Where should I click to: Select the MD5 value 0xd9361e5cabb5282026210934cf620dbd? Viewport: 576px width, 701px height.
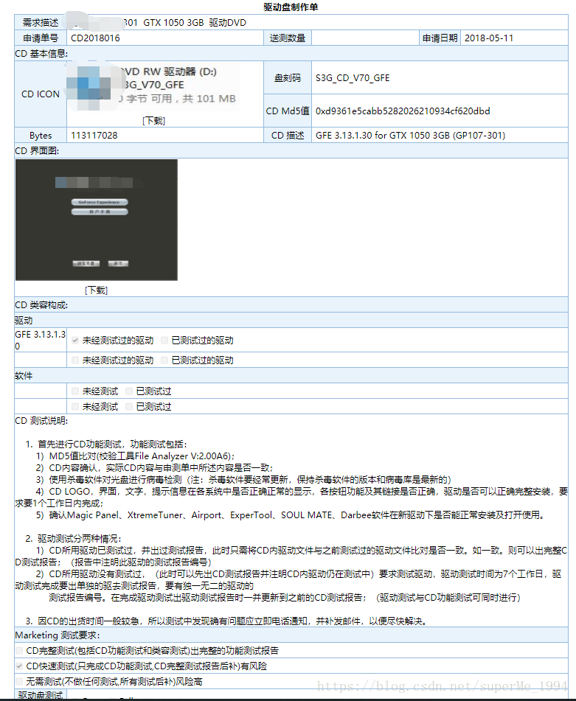403,111
